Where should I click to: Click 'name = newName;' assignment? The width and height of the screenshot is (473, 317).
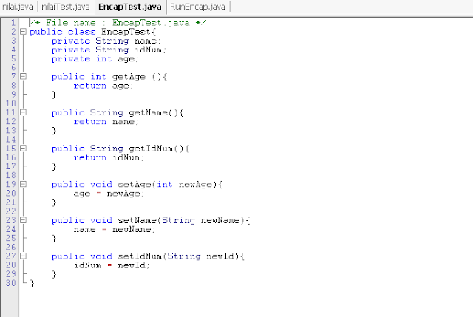point(115,230)
